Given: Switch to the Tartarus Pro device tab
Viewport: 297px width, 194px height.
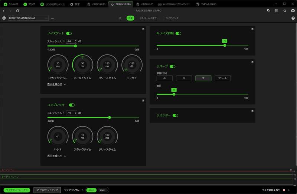Looking at the screenshot, I should 206,4.
